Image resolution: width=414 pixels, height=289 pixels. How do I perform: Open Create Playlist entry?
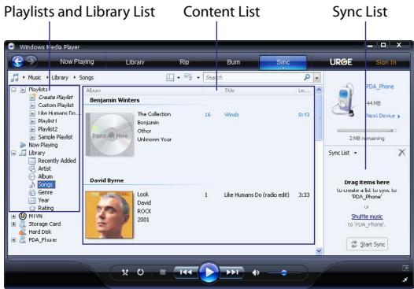tap(55, 97)
